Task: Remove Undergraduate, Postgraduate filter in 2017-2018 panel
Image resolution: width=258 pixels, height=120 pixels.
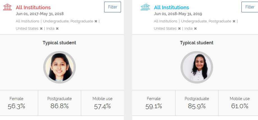Action: click(96, 21)
